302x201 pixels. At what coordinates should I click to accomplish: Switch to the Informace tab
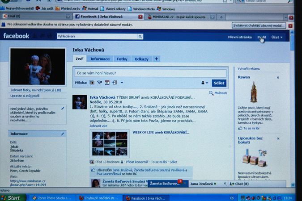pyautogui.click(x=100, y=59)
